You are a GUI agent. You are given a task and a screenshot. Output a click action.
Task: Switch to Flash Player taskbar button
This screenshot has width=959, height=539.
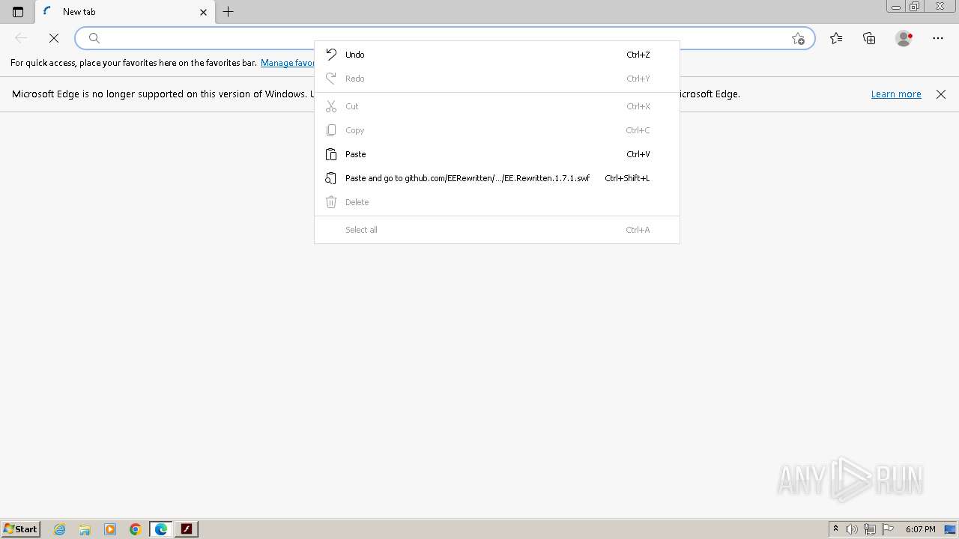187,529
